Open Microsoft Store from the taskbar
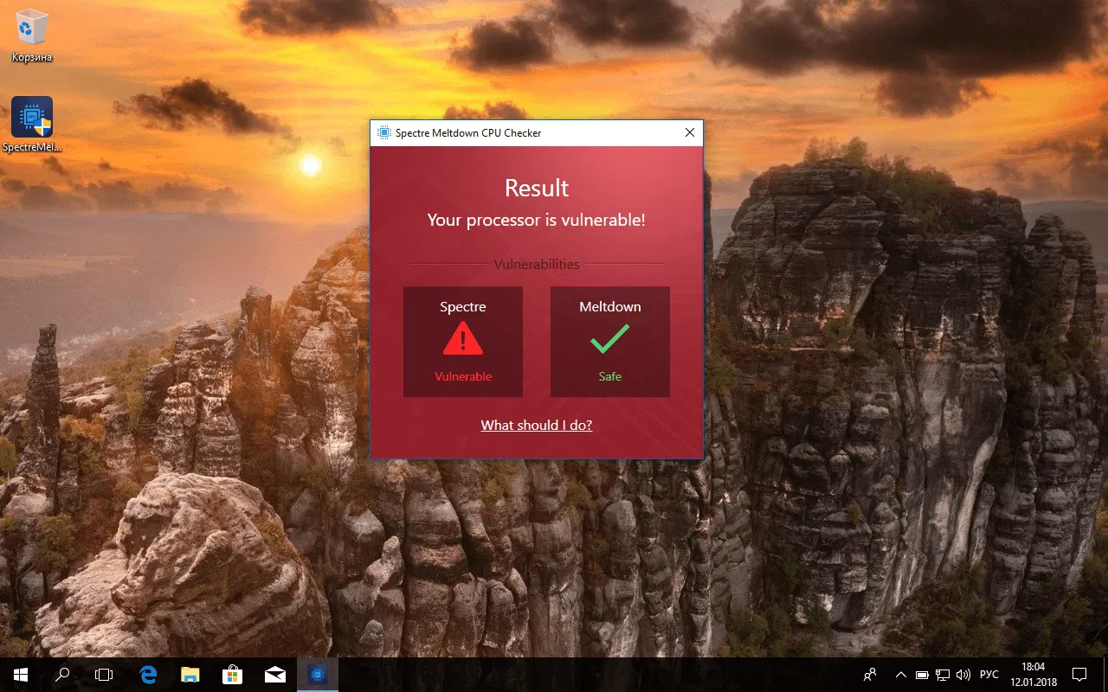The image size is (1108, 692). tap(232, 675)
